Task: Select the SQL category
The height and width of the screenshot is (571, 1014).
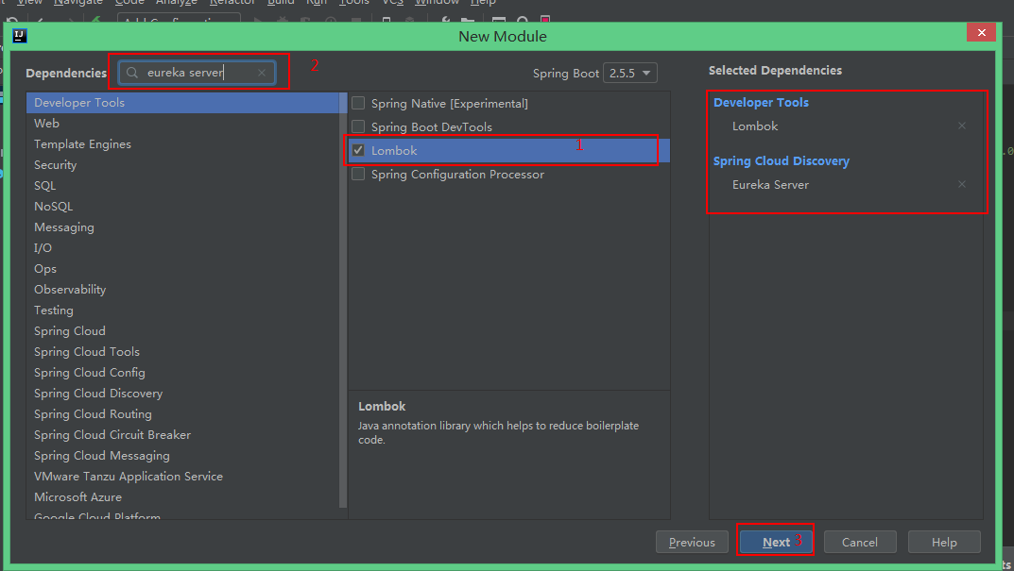Action: [182, 185]
